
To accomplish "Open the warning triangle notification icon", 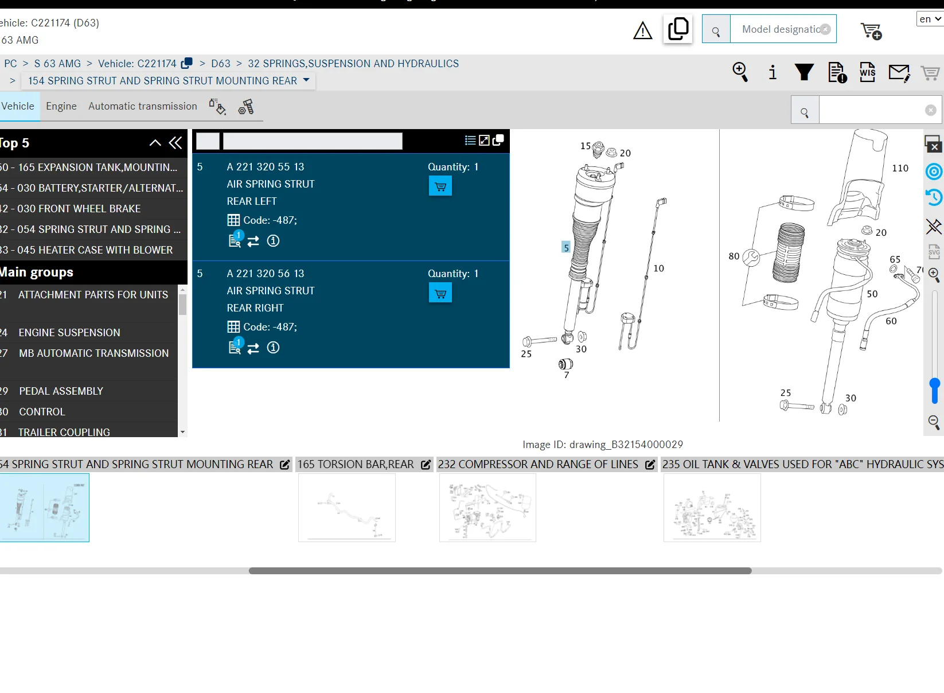I will tap(642, 30).
